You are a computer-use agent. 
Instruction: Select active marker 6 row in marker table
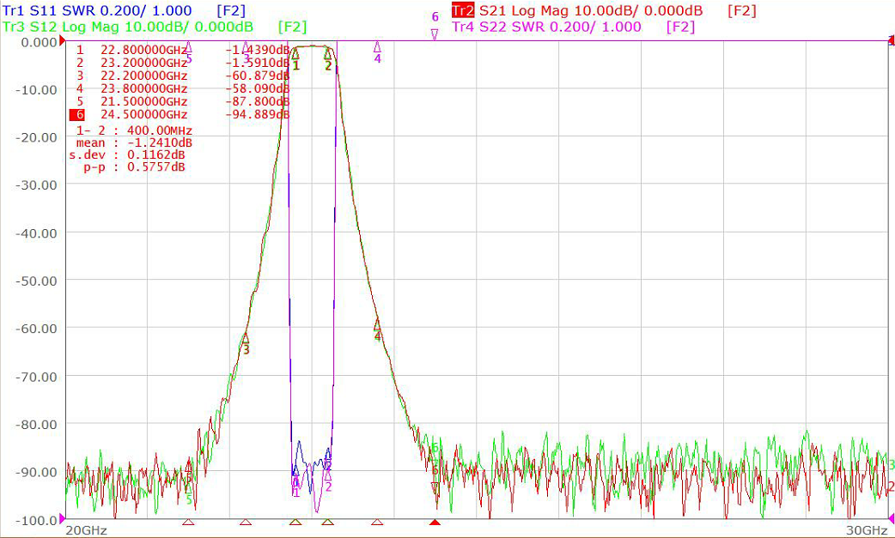coord(180,115)
